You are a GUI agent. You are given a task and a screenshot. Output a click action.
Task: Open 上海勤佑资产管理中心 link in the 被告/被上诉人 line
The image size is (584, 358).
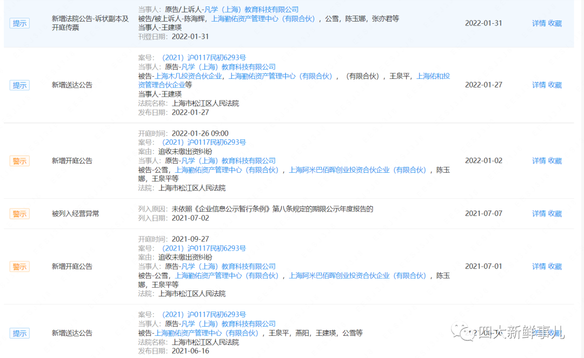click(263, 18)
